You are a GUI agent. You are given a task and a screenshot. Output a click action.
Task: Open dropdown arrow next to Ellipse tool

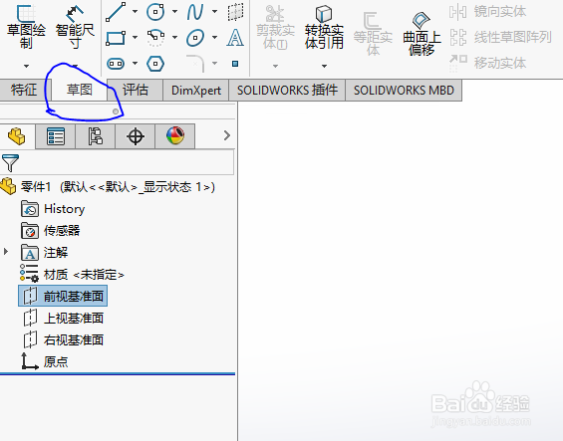pos(214,37)
